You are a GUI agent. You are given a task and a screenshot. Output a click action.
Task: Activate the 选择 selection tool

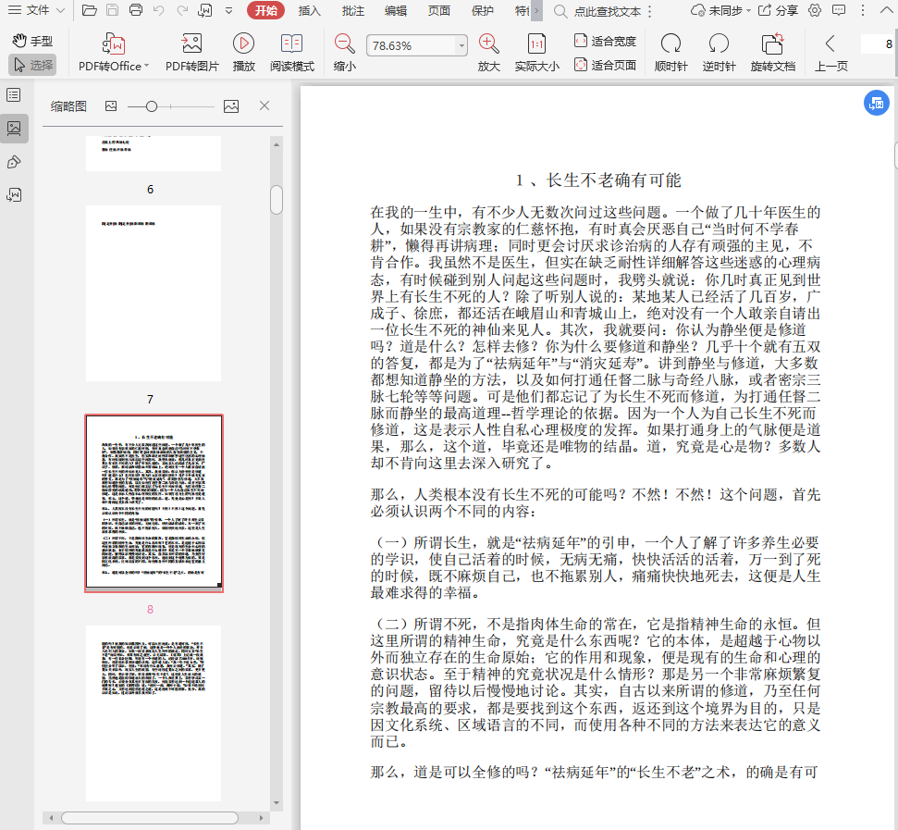[x=33, y=65]
